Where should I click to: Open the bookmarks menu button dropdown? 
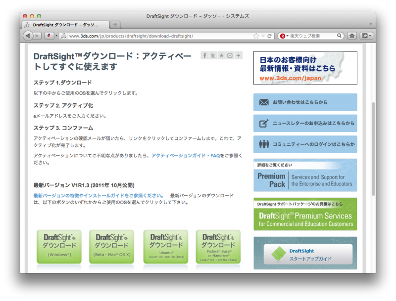point(366,36)
